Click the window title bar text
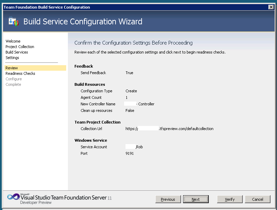 pyautogui.click(x=47, y=7)
